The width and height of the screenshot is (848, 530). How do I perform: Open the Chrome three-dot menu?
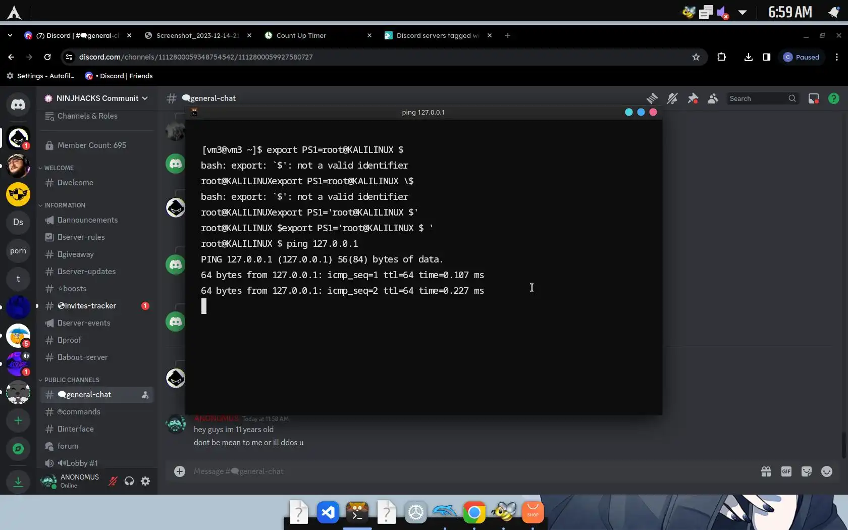pyautogui.click(x=837, y=57)
